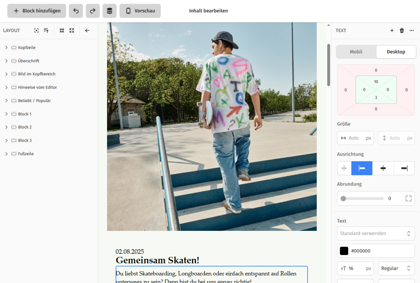Open the Regular font weight dropdown
Image resolution: width=420 pixels, height=283 pixels.
coord(396,268)
